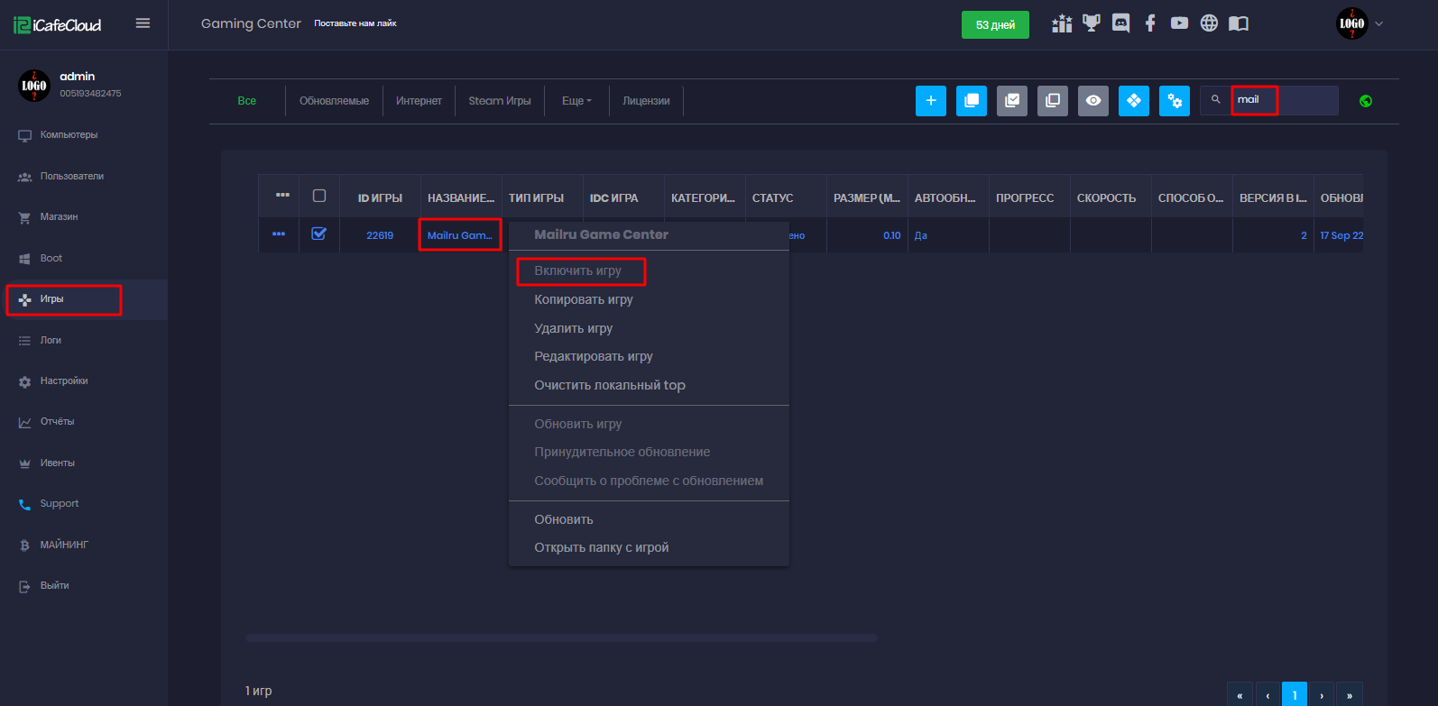Image resolution: width=1438 pixels, height=706 pixels.
Task: Choose Обновить in context menu
Action: (x=564, y=519)
